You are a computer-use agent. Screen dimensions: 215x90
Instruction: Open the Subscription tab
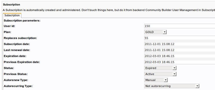point(12,15)
